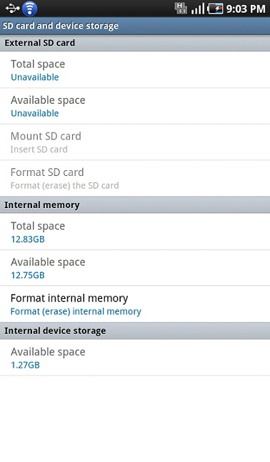270x462 pixels.
Task: Open the 12.83GB Total space entry
Action: [135, 232]
